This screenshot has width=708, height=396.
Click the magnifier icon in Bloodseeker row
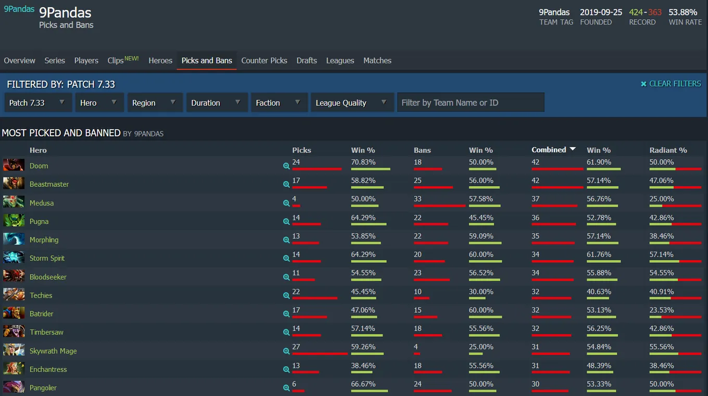tap(286, 277)
